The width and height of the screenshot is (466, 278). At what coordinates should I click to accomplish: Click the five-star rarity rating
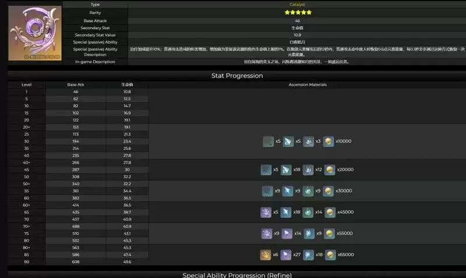[x=297, y=12]
